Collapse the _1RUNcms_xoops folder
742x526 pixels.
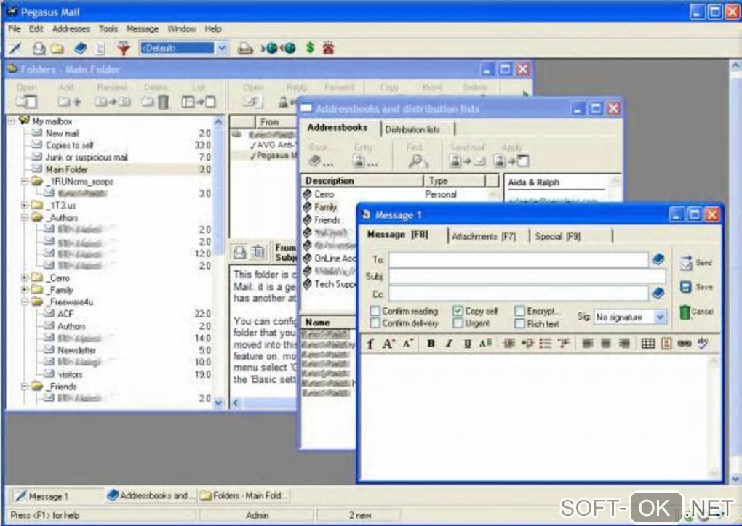(x=24, y=182)
